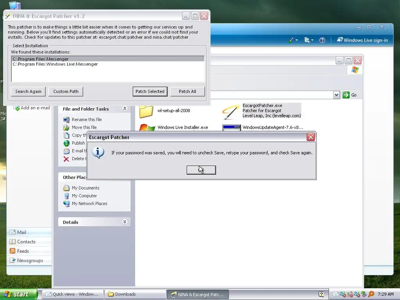Switch to Downloads taskbar window
The width and height of the screenshot is (400, 300).
coord(135,294)
